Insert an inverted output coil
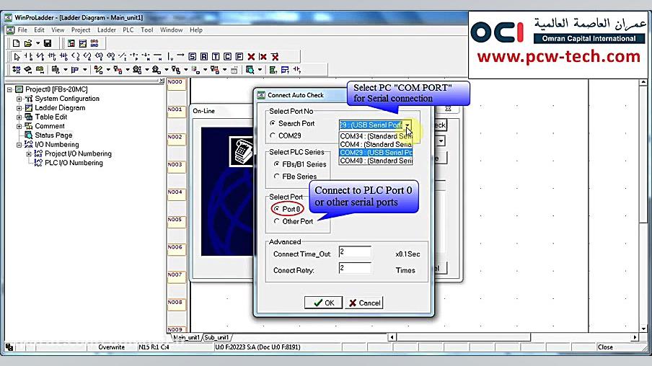The width and height of the screenshot is (652, 366). (x=87, y=56)
